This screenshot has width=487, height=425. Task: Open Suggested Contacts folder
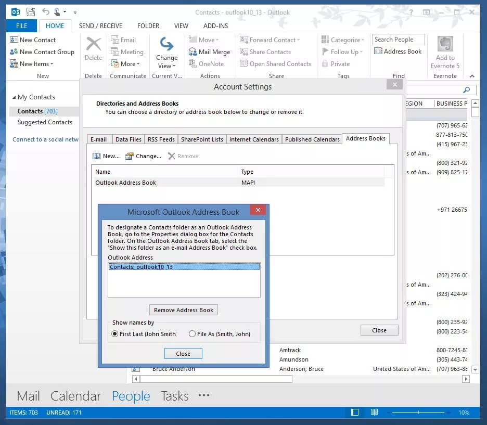45,122
